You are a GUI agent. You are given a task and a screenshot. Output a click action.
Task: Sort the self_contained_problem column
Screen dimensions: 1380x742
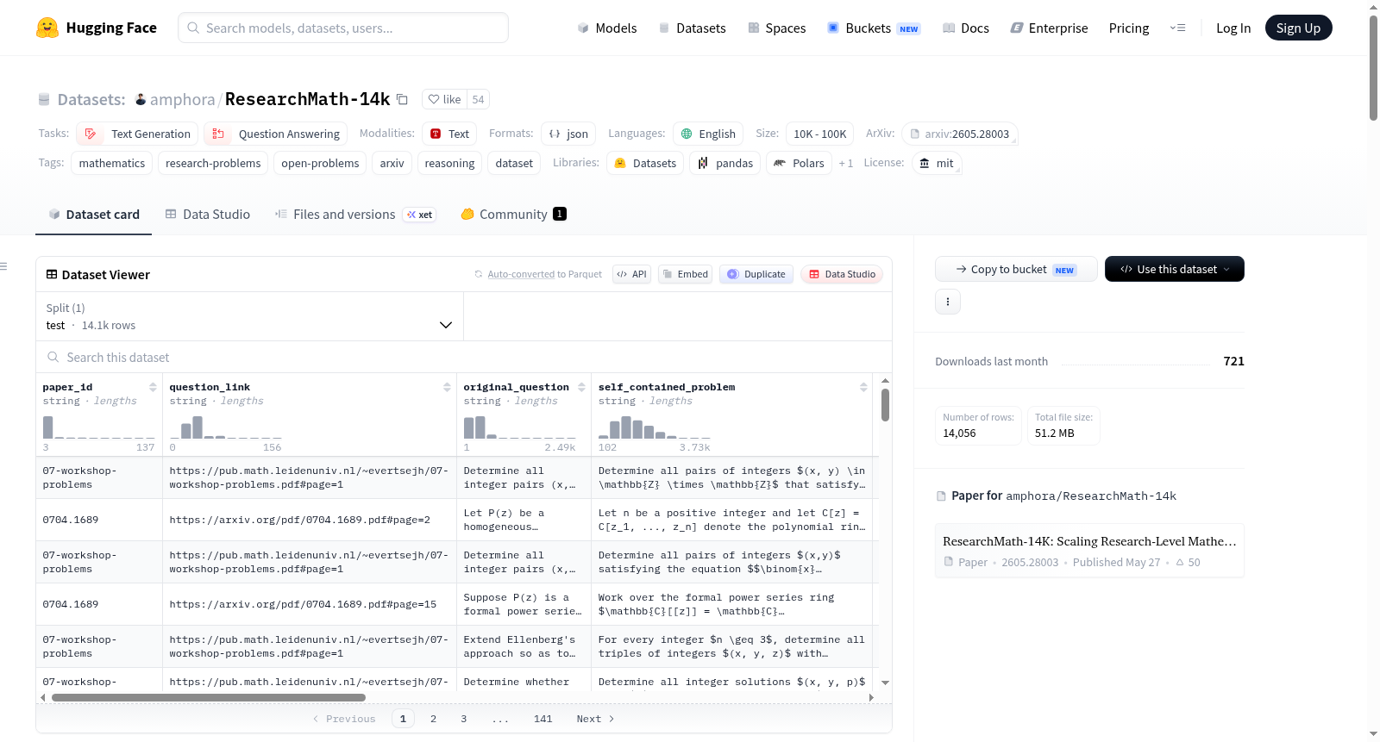[863, 387]
